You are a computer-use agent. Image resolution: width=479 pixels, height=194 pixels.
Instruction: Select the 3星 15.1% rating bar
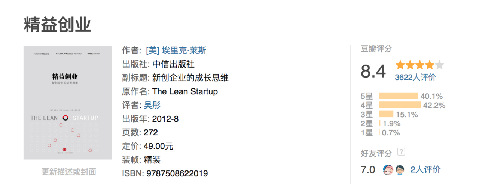(386, 114)
